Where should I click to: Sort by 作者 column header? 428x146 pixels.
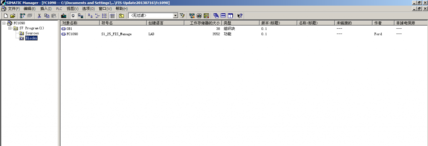pyautogui.click(x=384, y=23)
